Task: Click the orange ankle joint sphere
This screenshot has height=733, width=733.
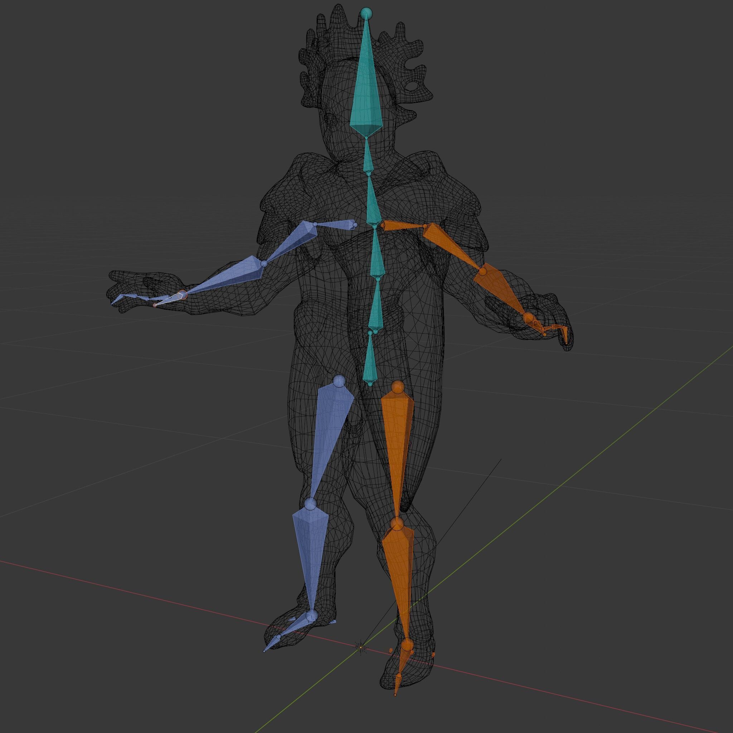Action: coord(407,645)
